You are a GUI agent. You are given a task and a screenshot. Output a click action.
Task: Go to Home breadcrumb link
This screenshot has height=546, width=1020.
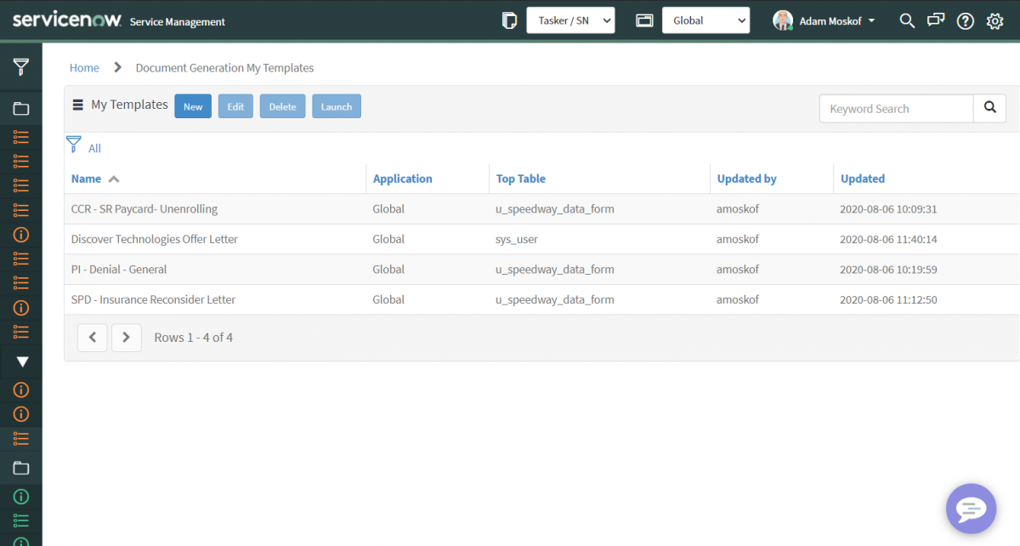pyautogui.click(x=84, y=67)
